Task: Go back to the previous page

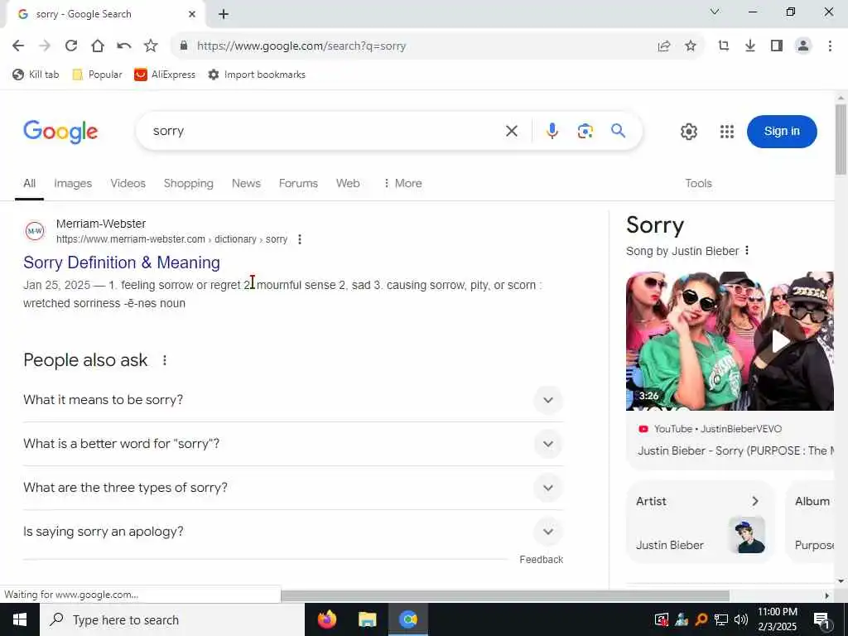Action: (18, 46)
